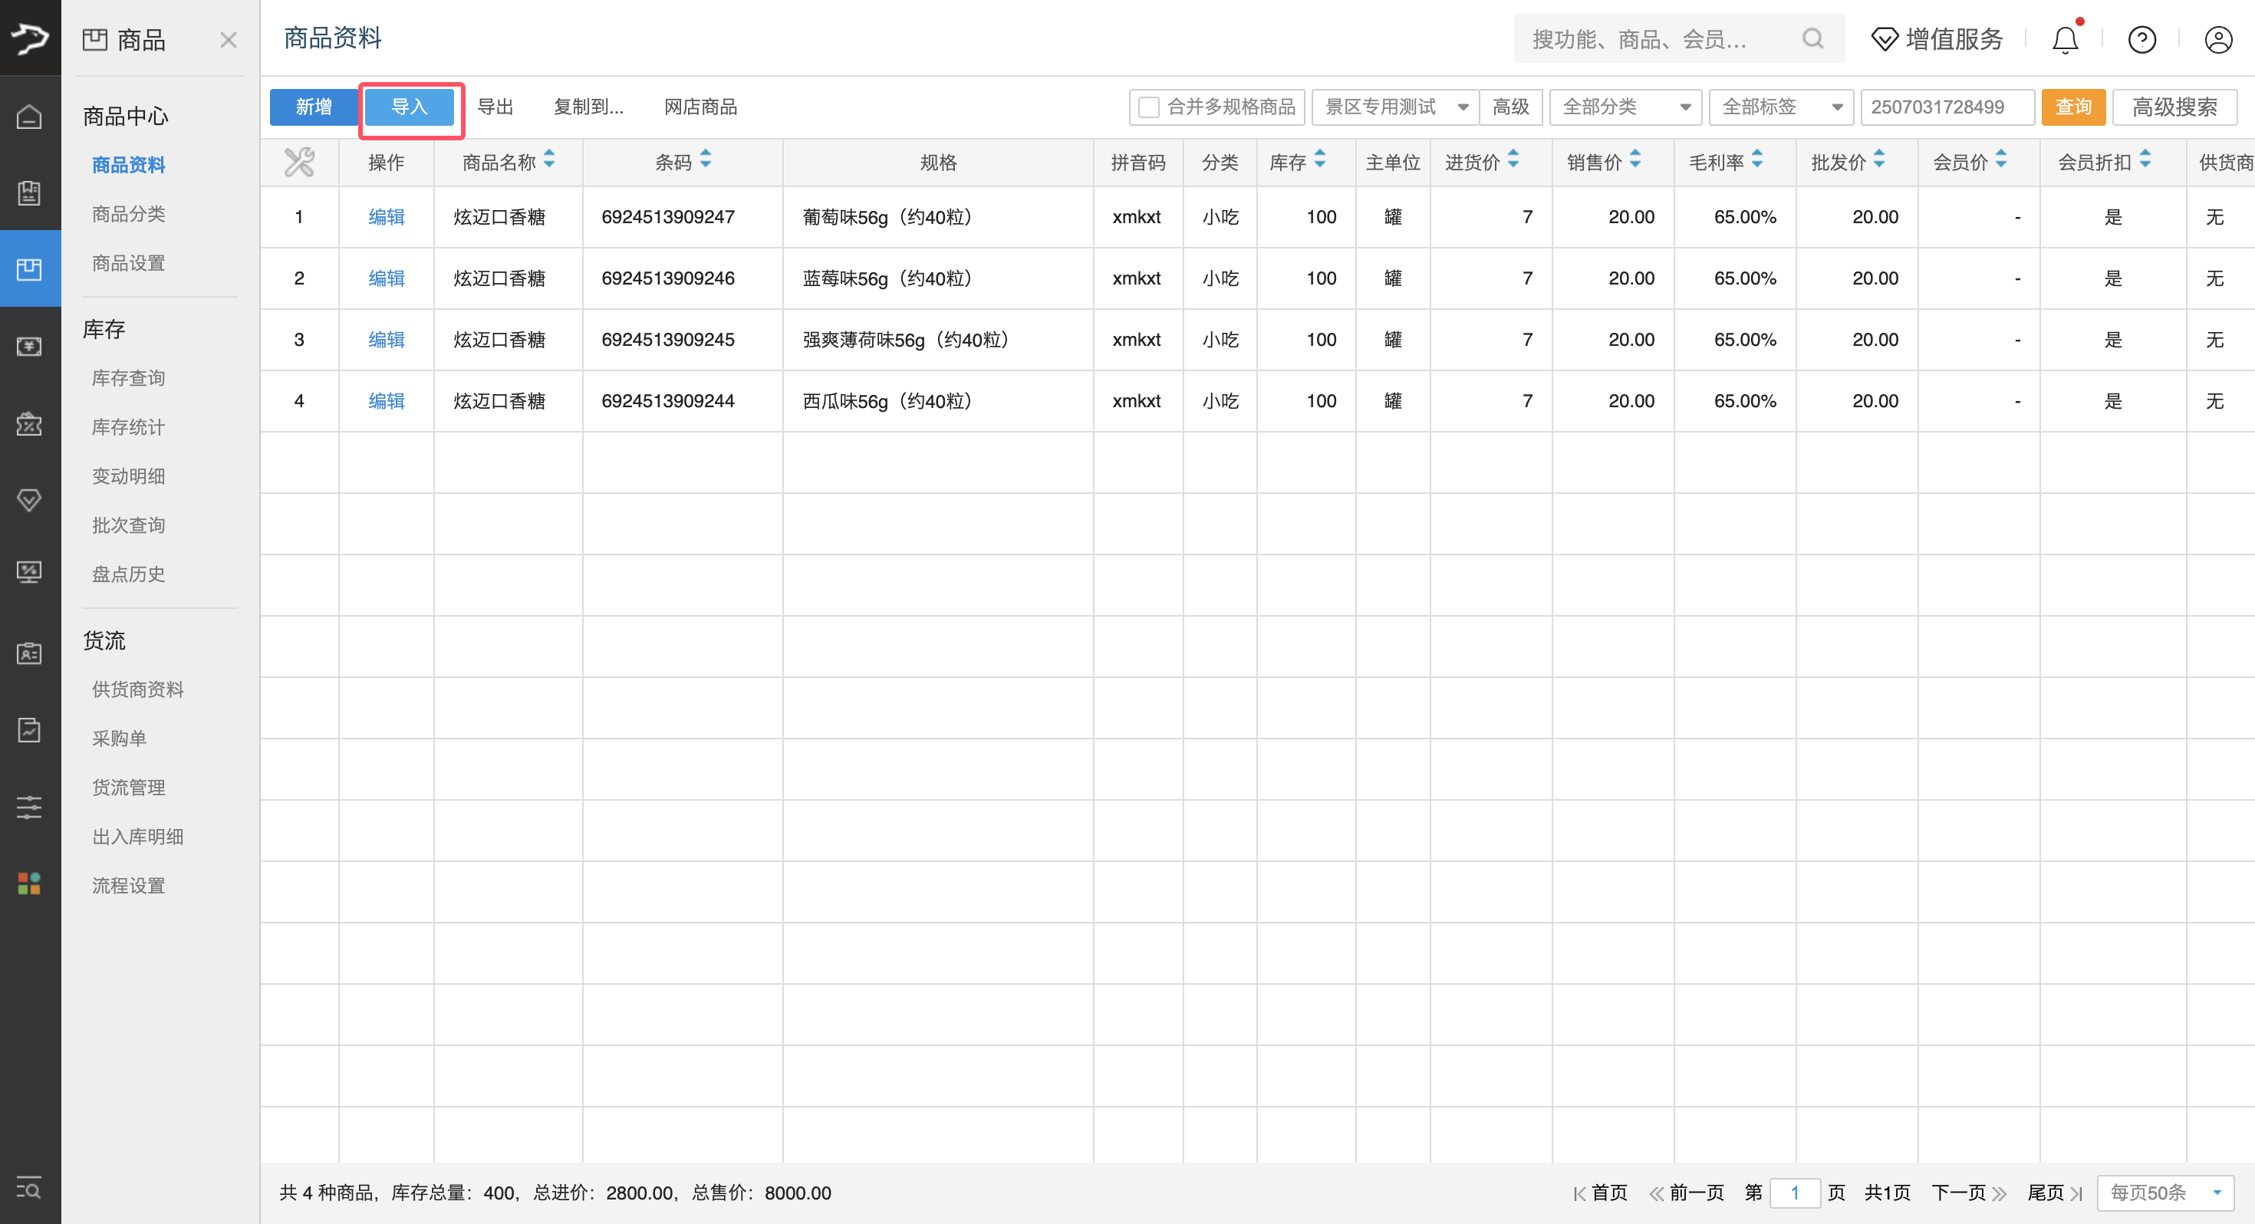
Task: Close the 商品 panel with the X icon
Action: pyautogui.click(x=229, y=39)
